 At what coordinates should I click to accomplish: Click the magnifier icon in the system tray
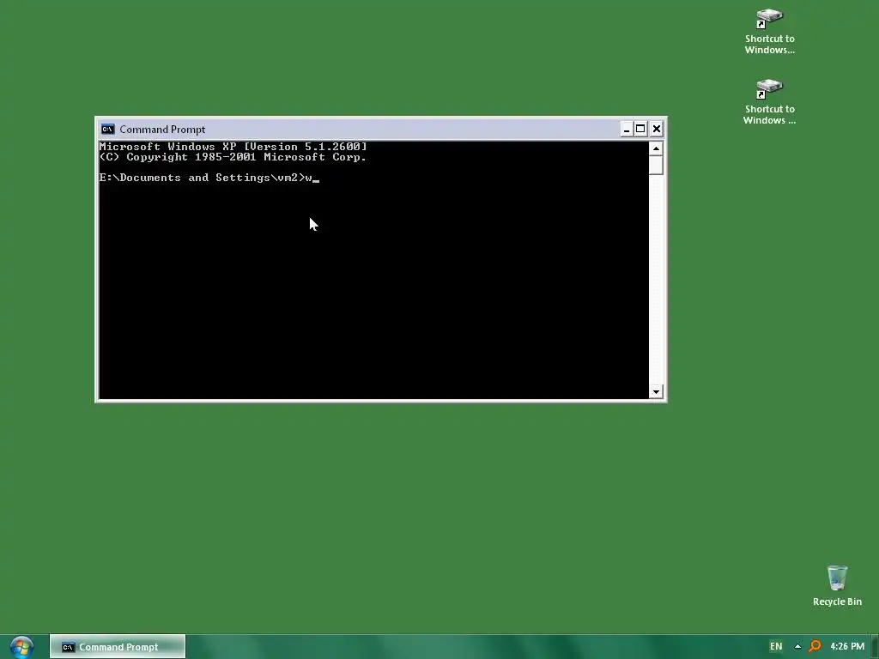(815, 647)
